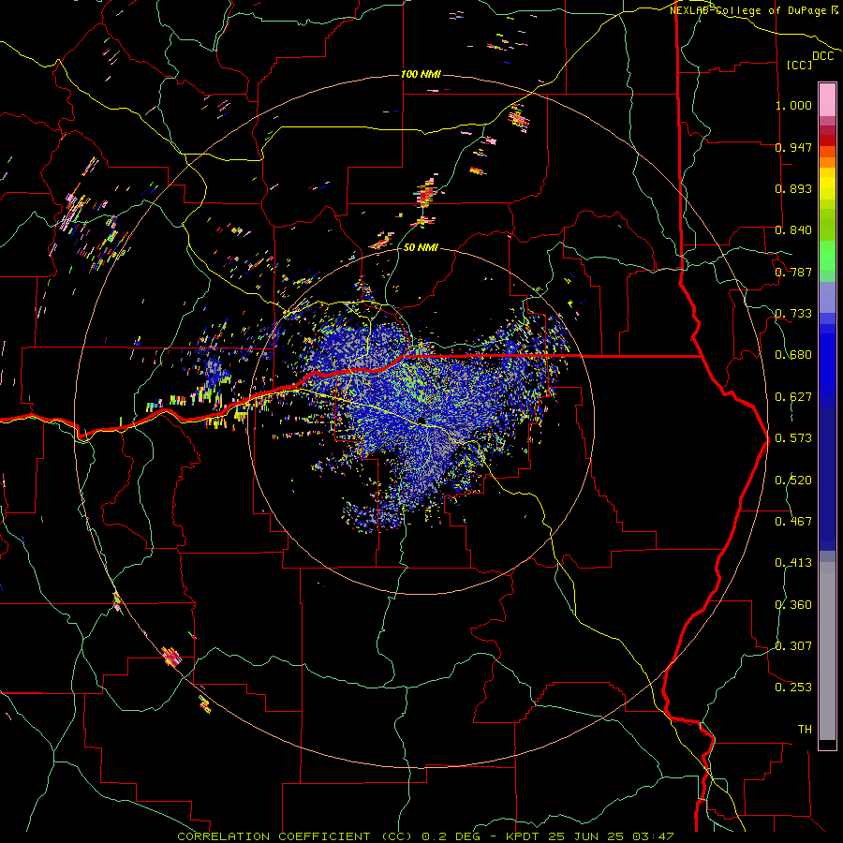This screenshot has height=843, width=843.
Task: Click the 0.947 color scale value
Action: pyautogui.click(x=793, y=147)
